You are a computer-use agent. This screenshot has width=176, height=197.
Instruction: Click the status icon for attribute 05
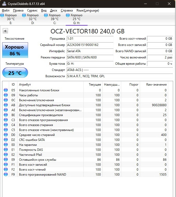pos(6,90)
